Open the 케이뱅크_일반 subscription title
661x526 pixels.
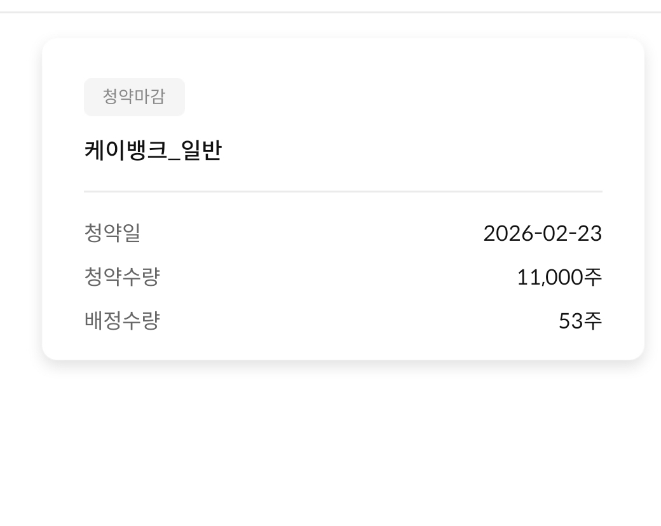click(x=153, y=151)
